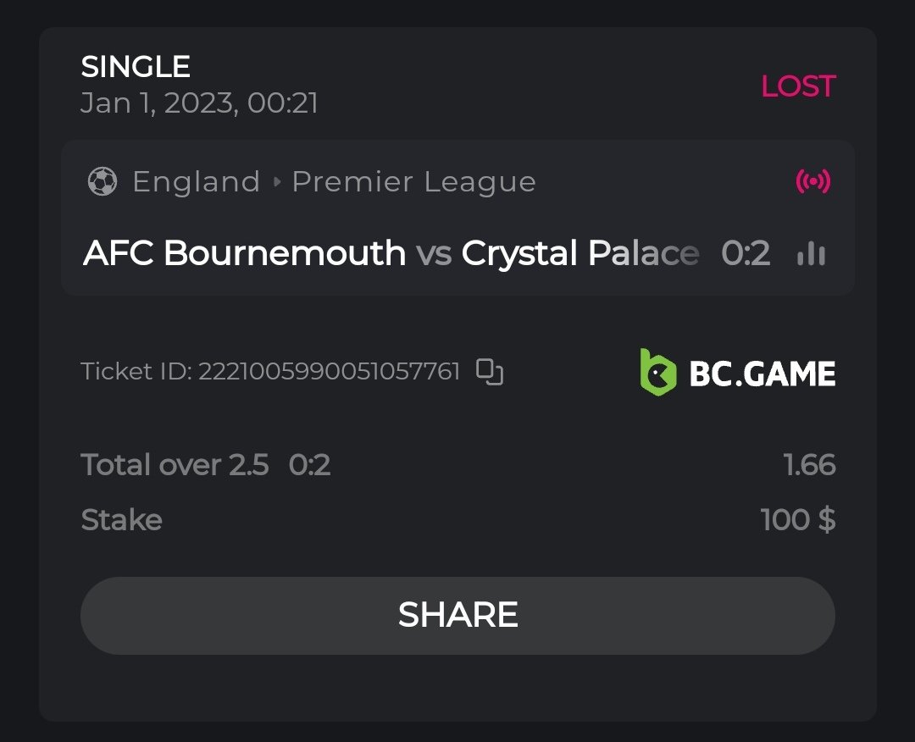Click the 1.66 odds value
915x742 pixels.
[809, 465]
